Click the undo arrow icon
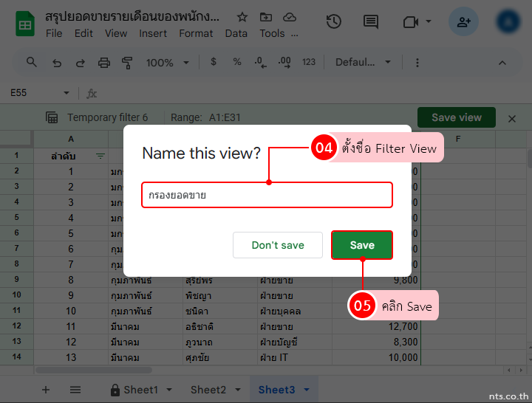The image size is (532, 403). point(57,63)
